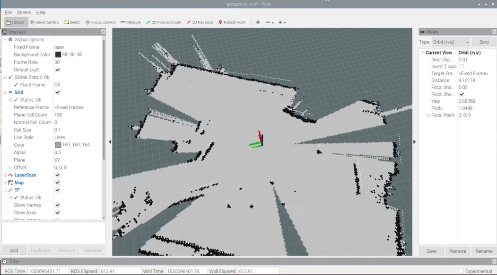Expand the Focal Point property
The image size is (497, 275).
point(428,115)
